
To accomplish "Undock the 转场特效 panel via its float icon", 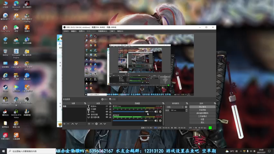I will [x=187, y=103].
